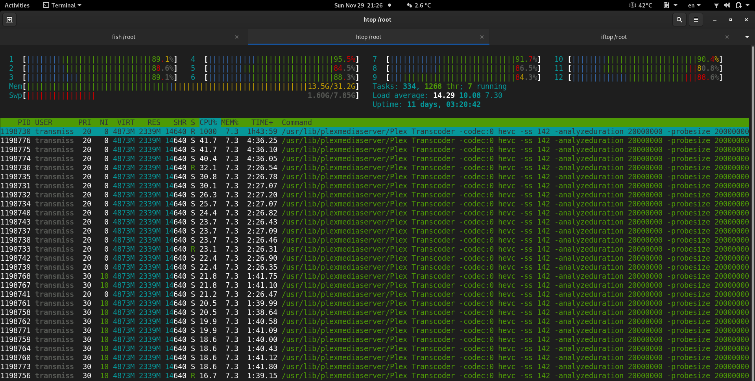Screen dimensions: 755x381
Task: Select process row with PID 1198740
Action: (375, 213)
